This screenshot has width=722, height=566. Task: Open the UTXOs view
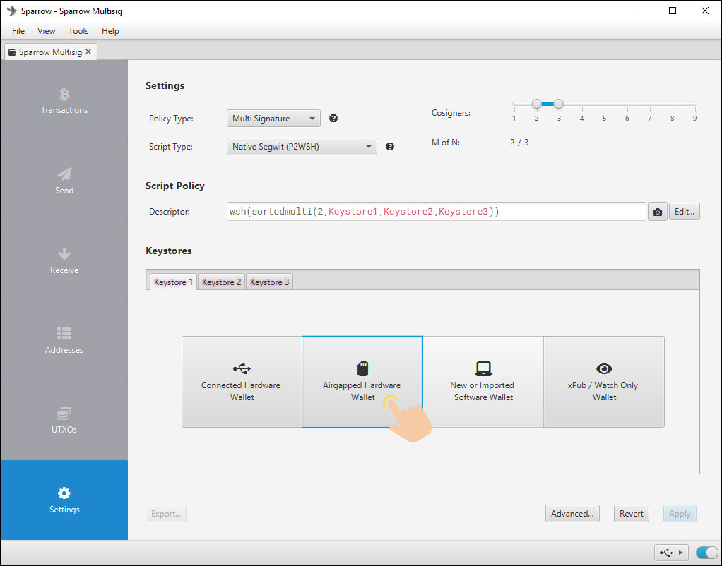tap(64, 421)
